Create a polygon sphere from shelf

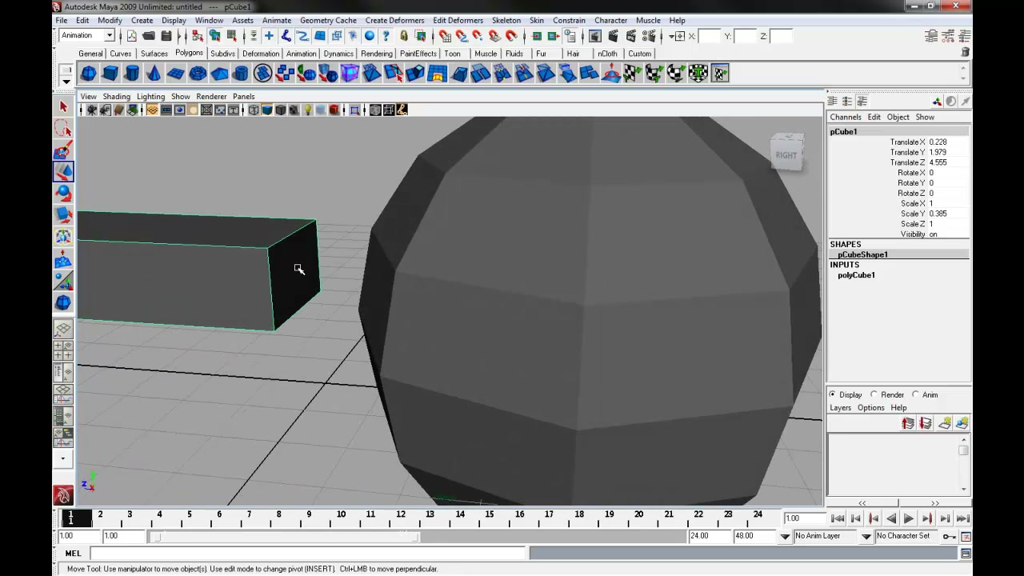tap(88, 74)
